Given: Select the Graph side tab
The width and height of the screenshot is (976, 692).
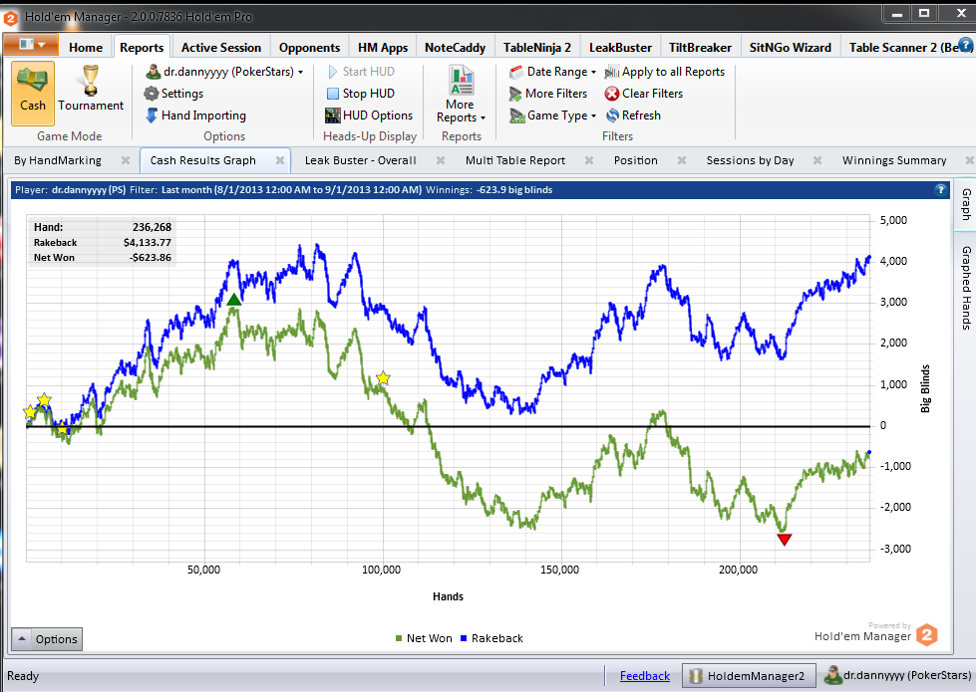Looking at the screenshot, I should pyautogui.click(x=965, y=204).
